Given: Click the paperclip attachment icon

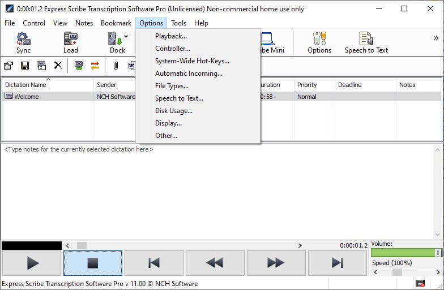Looking at the screenshot, I should pyautogui.click(x=116, y=66).
